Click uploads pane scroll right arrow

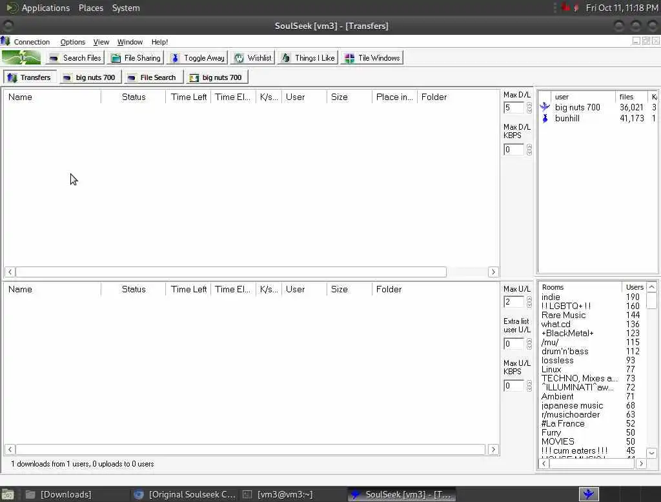coord(493,449)
